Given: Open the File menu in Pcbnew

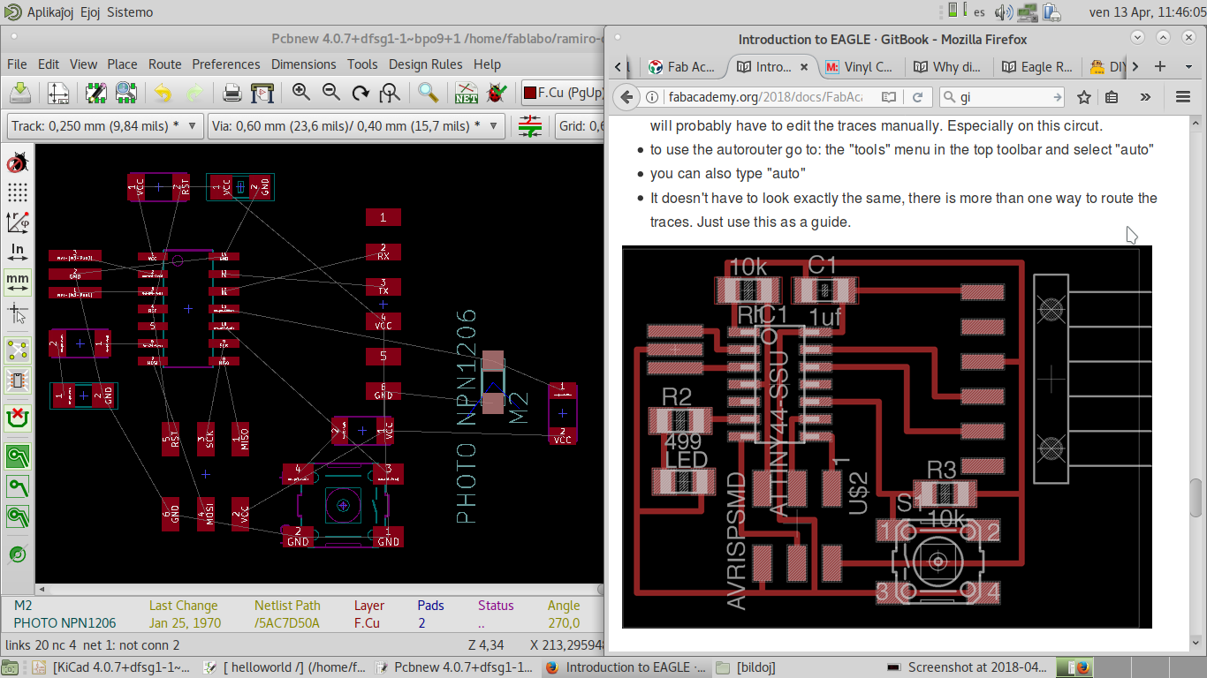Looking at the screenshot, I should pos(17,64).
